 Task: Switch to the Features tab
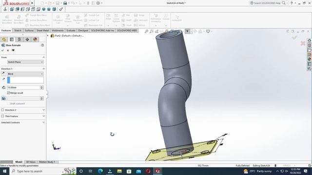[6, 31]
